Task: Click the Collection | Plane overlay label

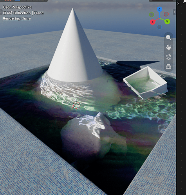Action: coord(23,13)
